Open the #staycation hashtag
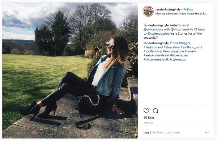 (x=171, y=47)
